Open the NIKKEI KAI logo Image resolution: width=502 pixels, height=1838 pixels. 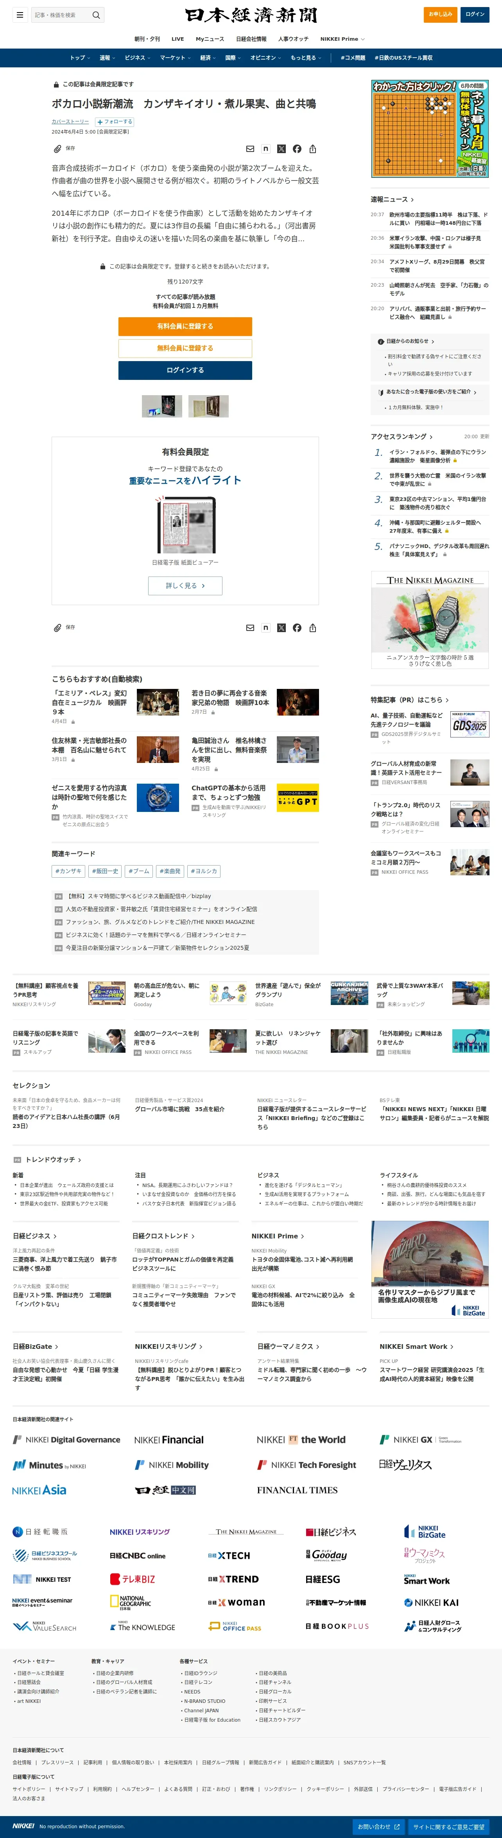coord(432,1603)
